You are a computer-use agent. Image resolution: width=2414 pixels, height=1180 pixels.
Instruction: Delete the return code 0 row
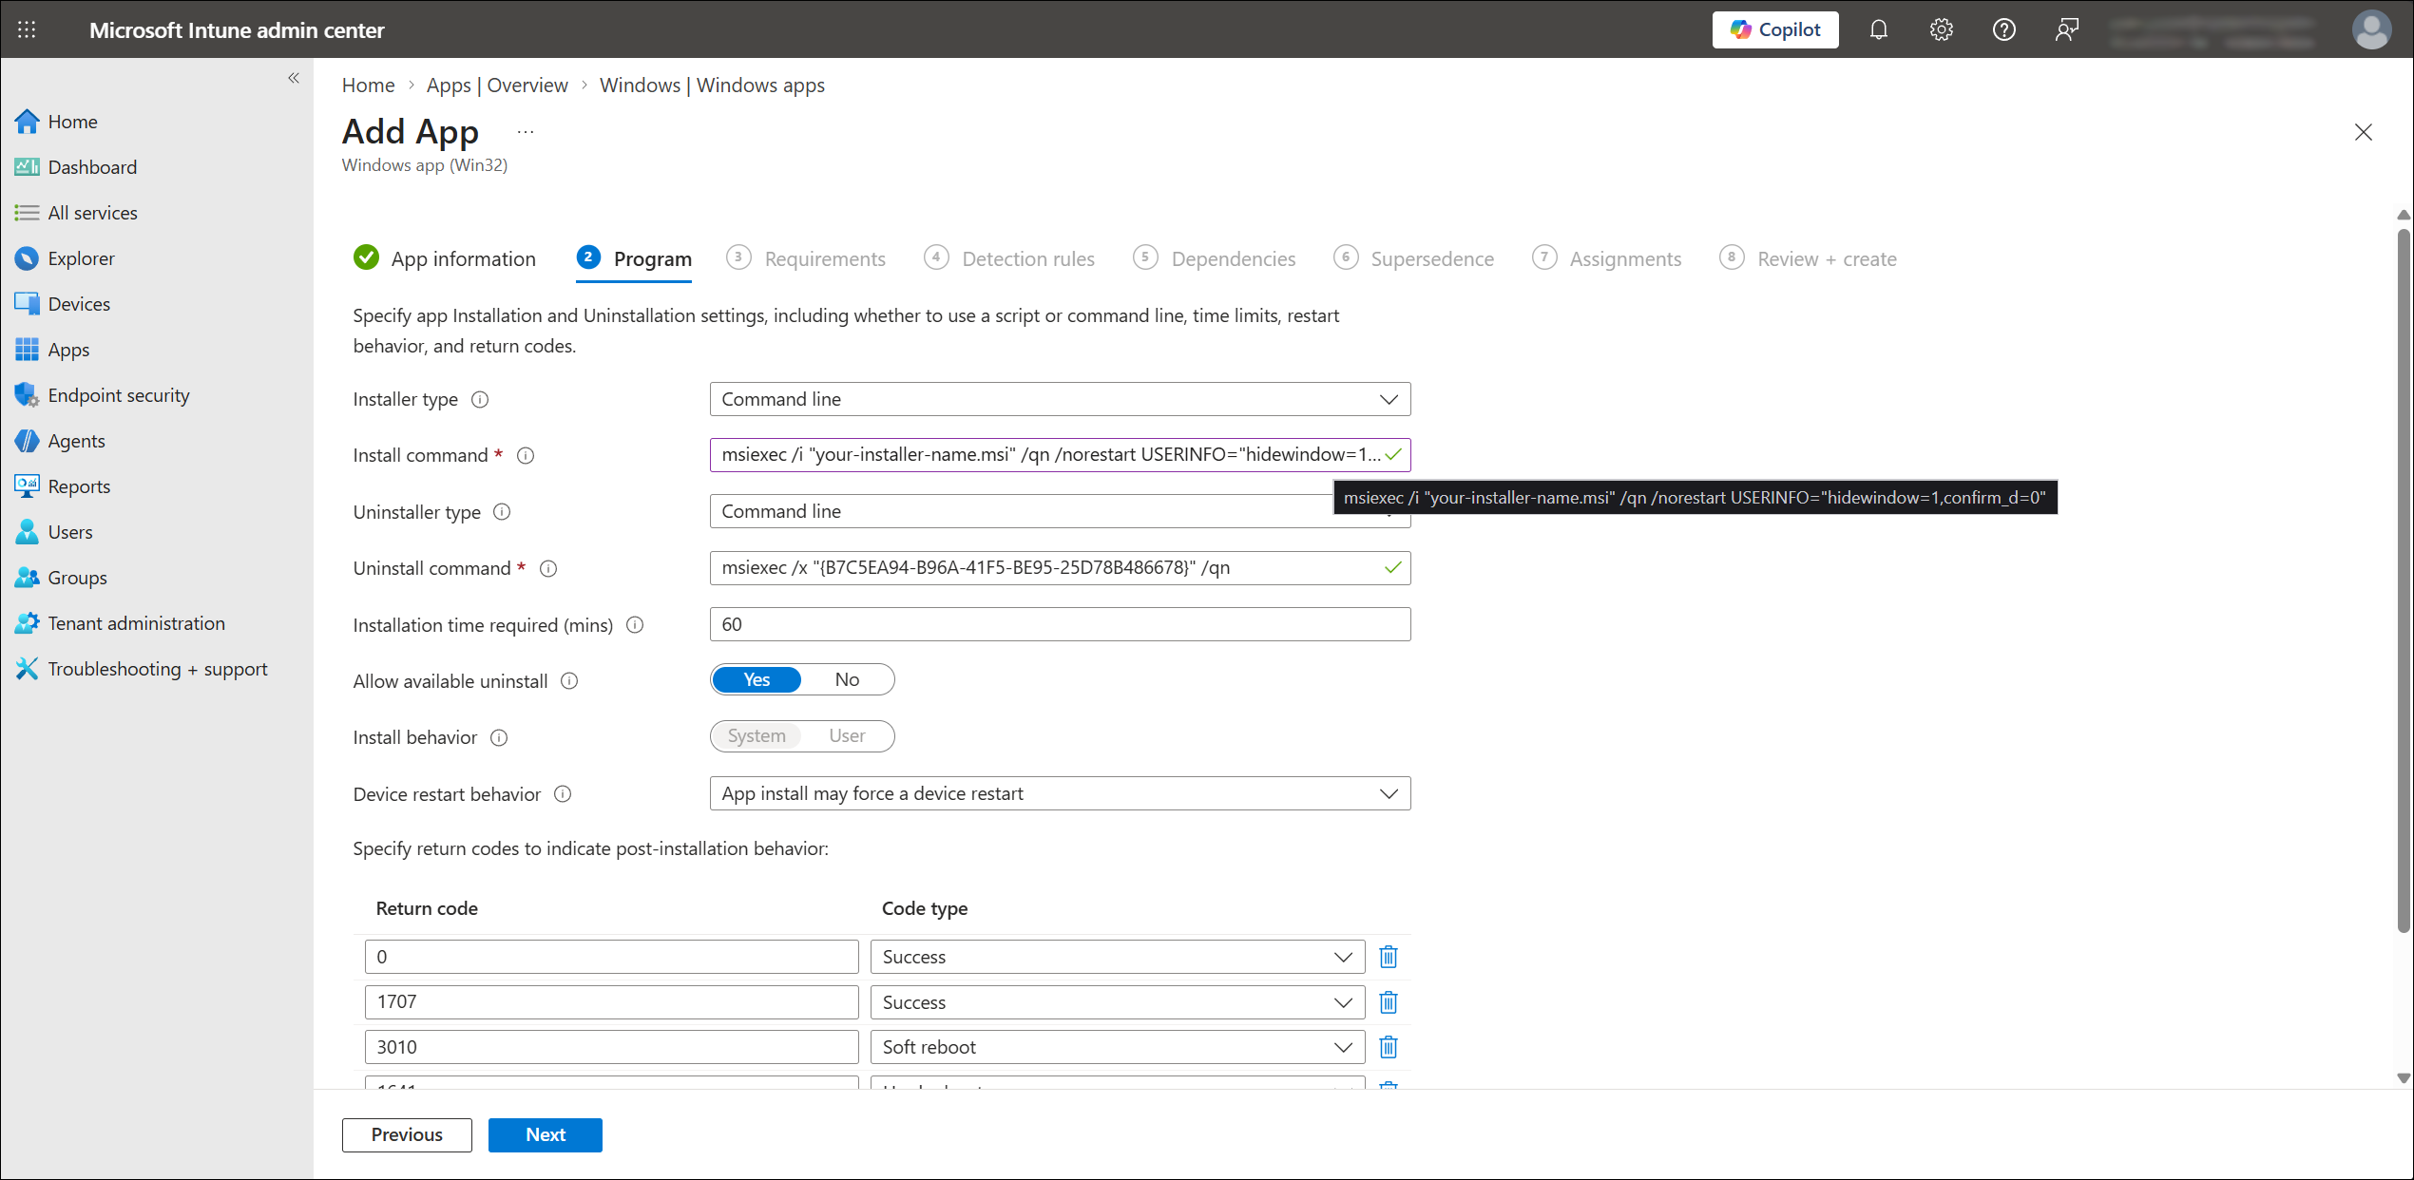tap(1389, 957)
